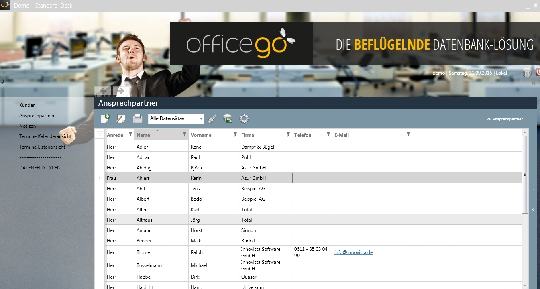Screen dimensions: 540x289
Task: Click the vertical scrollbar thumb
Action: 525,175
